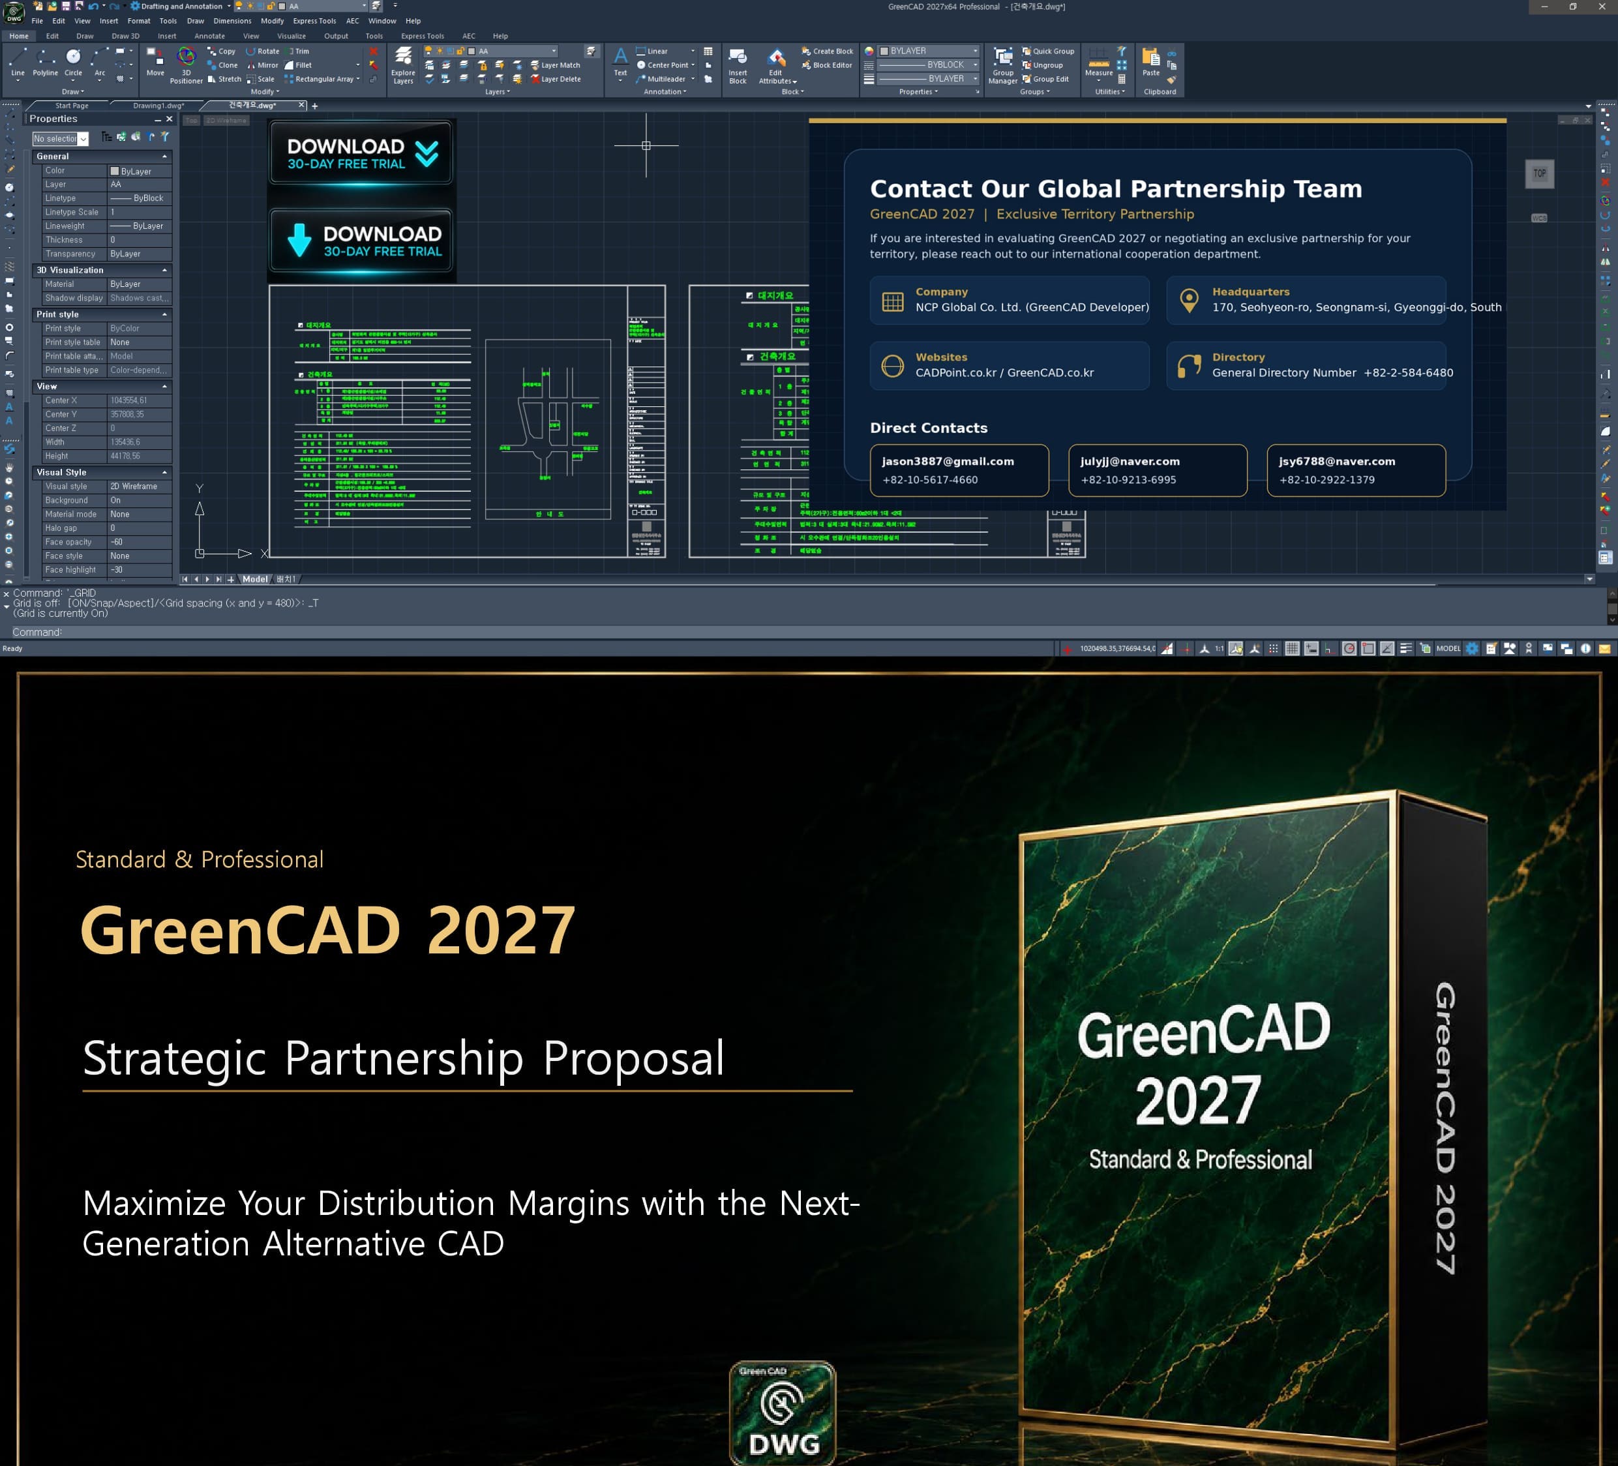Select the Line drawing tool
Screen dimensions: 1618x1466
click(x=18, y=62)
